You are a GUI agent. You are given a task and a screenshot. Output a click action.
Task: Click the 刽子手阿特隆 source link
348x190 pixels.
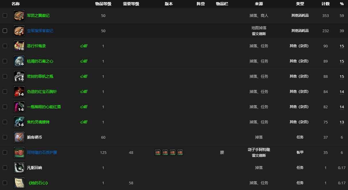tap(259, 150)
